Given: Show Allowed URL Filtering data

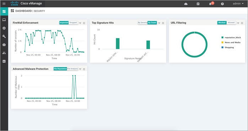Looking at the screenshot, I should click(231, 23).
